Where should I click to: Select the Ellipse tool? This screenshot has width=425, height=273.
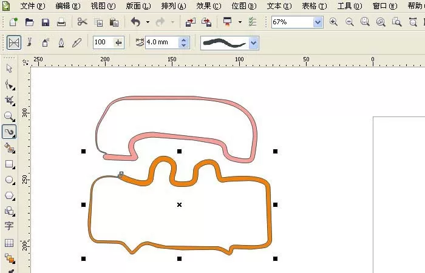10,180
